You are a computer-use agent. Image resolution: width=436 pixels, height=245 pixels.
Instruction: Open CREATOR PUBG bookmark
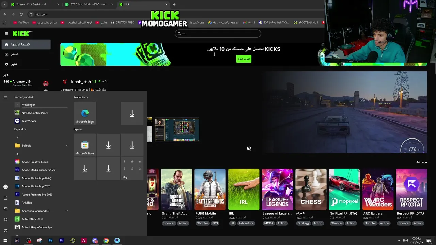tap(123, 23)
